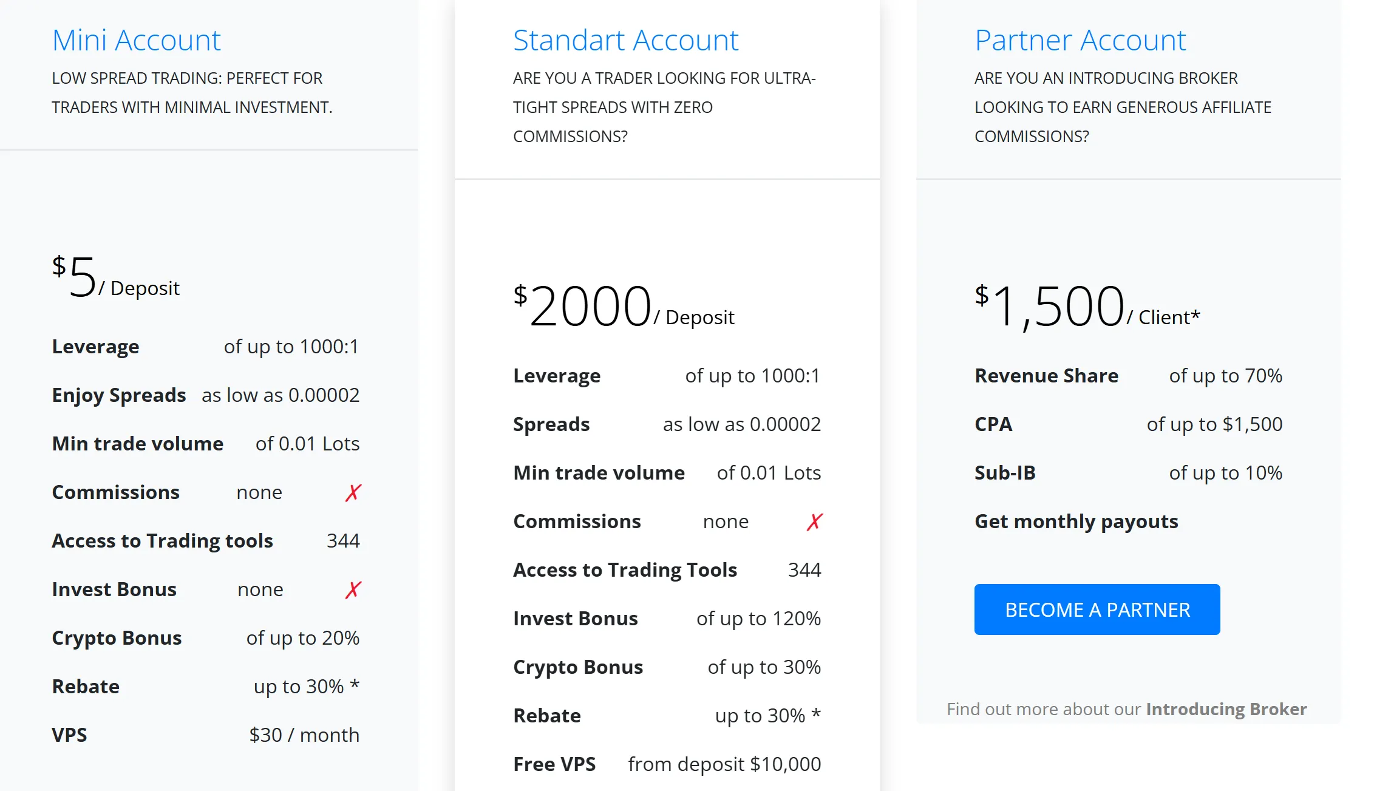Click the BECOME A PARTNER button
Screen dimensions: 1374x791
click(1097, 609)
